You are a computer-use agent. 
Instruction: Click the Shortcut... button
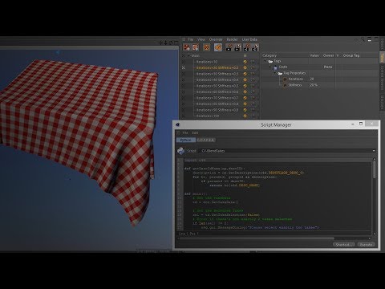[344, 245]
